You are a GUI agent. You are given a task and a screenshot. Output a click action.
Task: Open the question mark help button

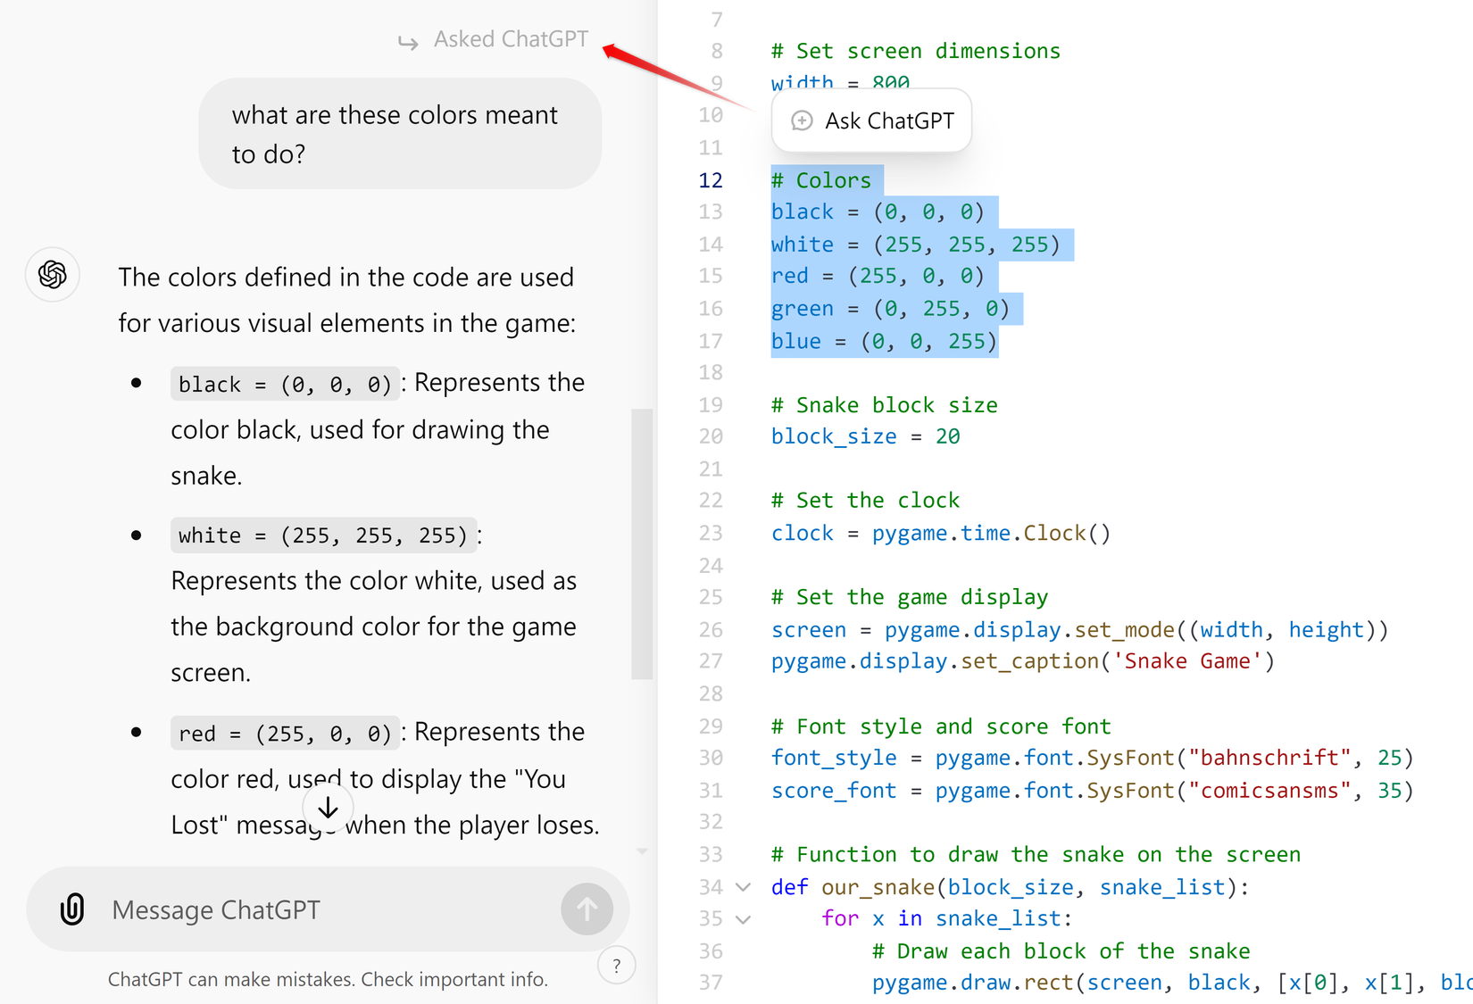[616, 966]
